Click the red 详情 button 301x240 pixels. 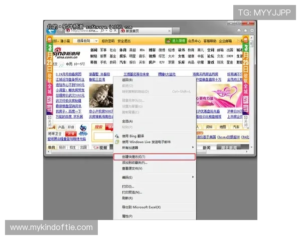pyautogui.click(x=71, y=134)
